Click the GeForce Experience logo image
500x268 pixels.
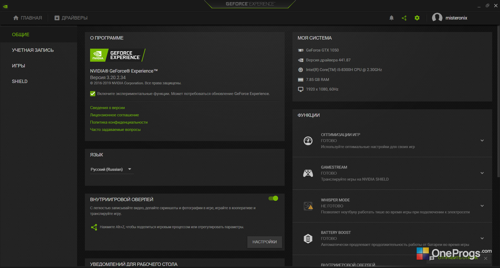click(x=118, y=55)
